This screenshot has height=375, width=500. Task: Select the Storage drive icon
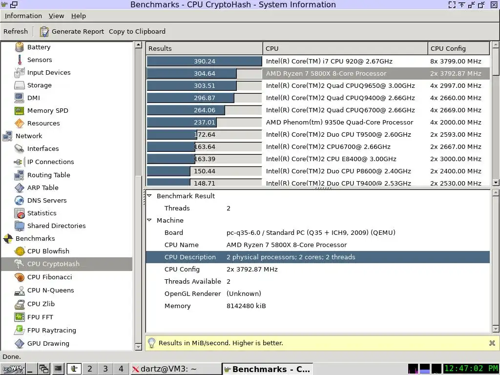point(20,85)
